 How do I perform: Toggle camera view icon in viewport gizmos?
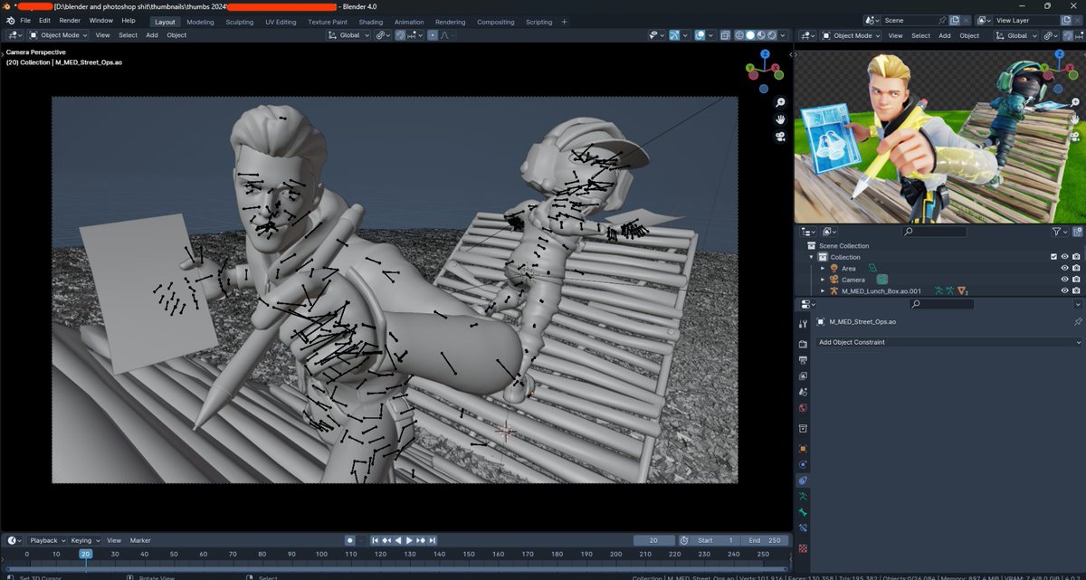click(780, 137)
